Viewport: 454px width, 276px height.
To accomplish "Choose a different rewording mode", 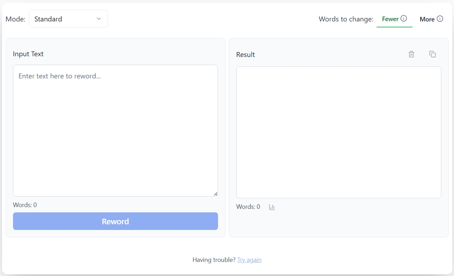I will pos(68,18).
